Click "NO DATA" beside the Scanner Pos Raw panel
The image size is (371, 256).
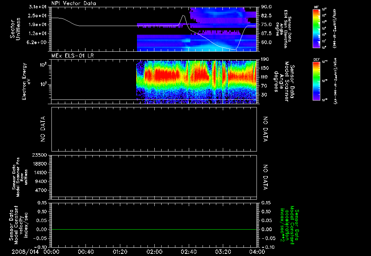coord(266,177)
